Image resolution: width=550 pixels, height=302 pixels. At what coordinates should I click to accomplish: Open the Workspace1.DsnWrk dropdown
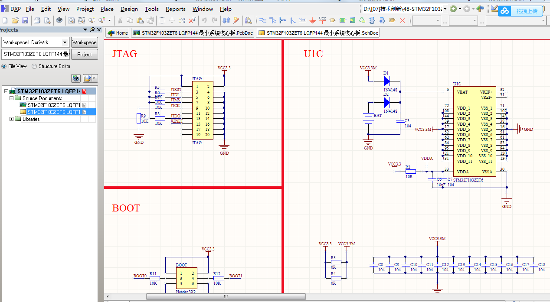point(65,42)
